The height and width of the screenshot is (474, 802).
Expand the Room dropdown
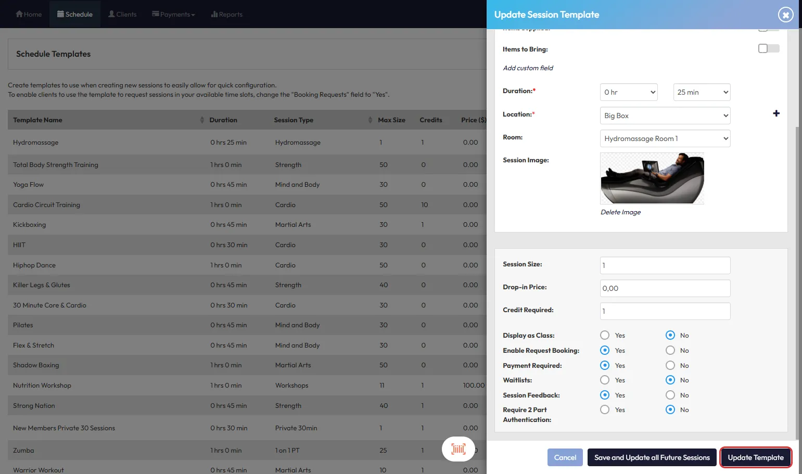pos(665,138)
